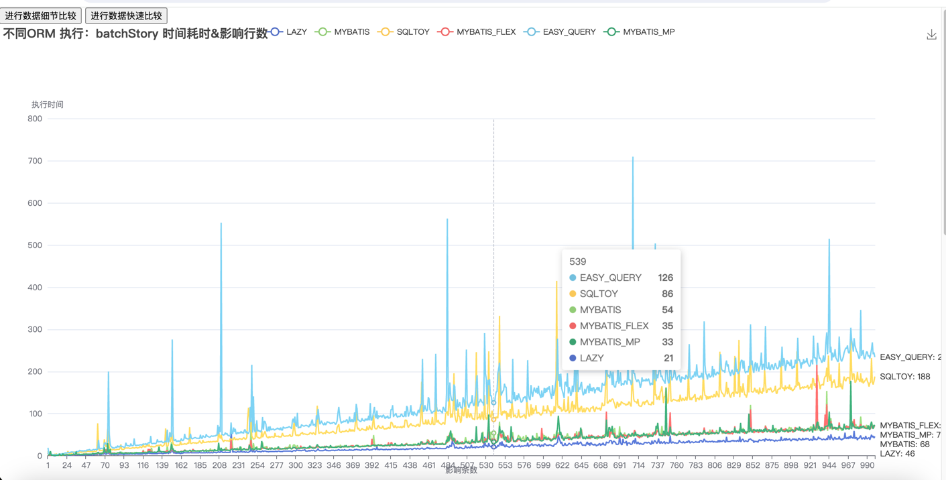Click y-axis tick 700

pyautogui.click(x=35, y=161)
